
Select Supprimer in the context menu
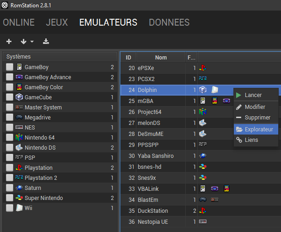tap(256, 118)
